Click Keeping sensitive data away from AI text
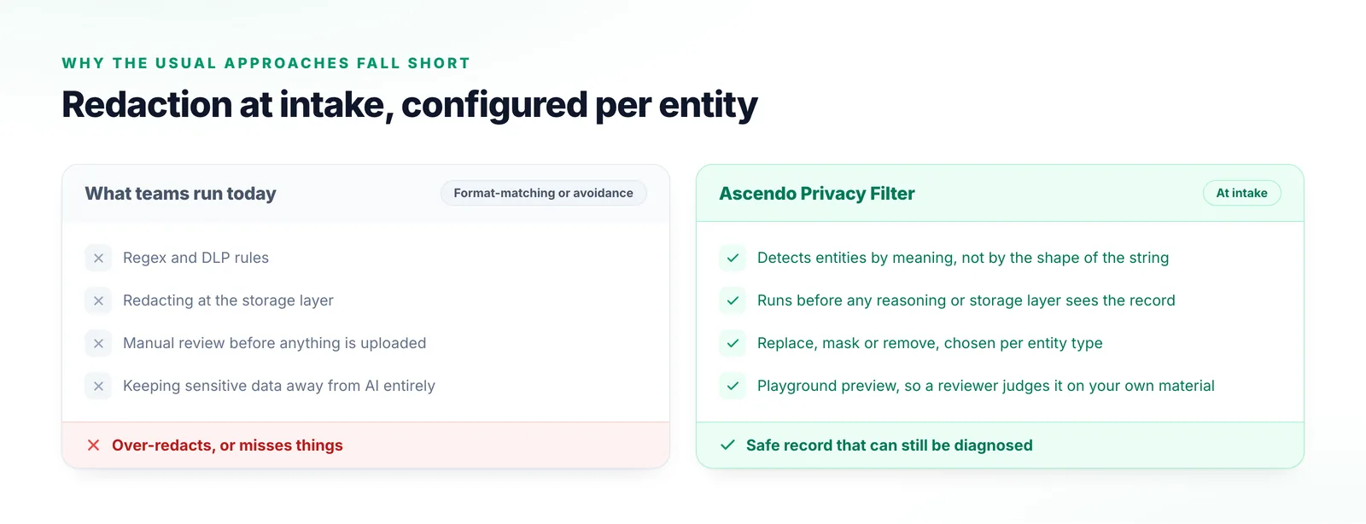1366x524 pixels. tap(279, 386)
